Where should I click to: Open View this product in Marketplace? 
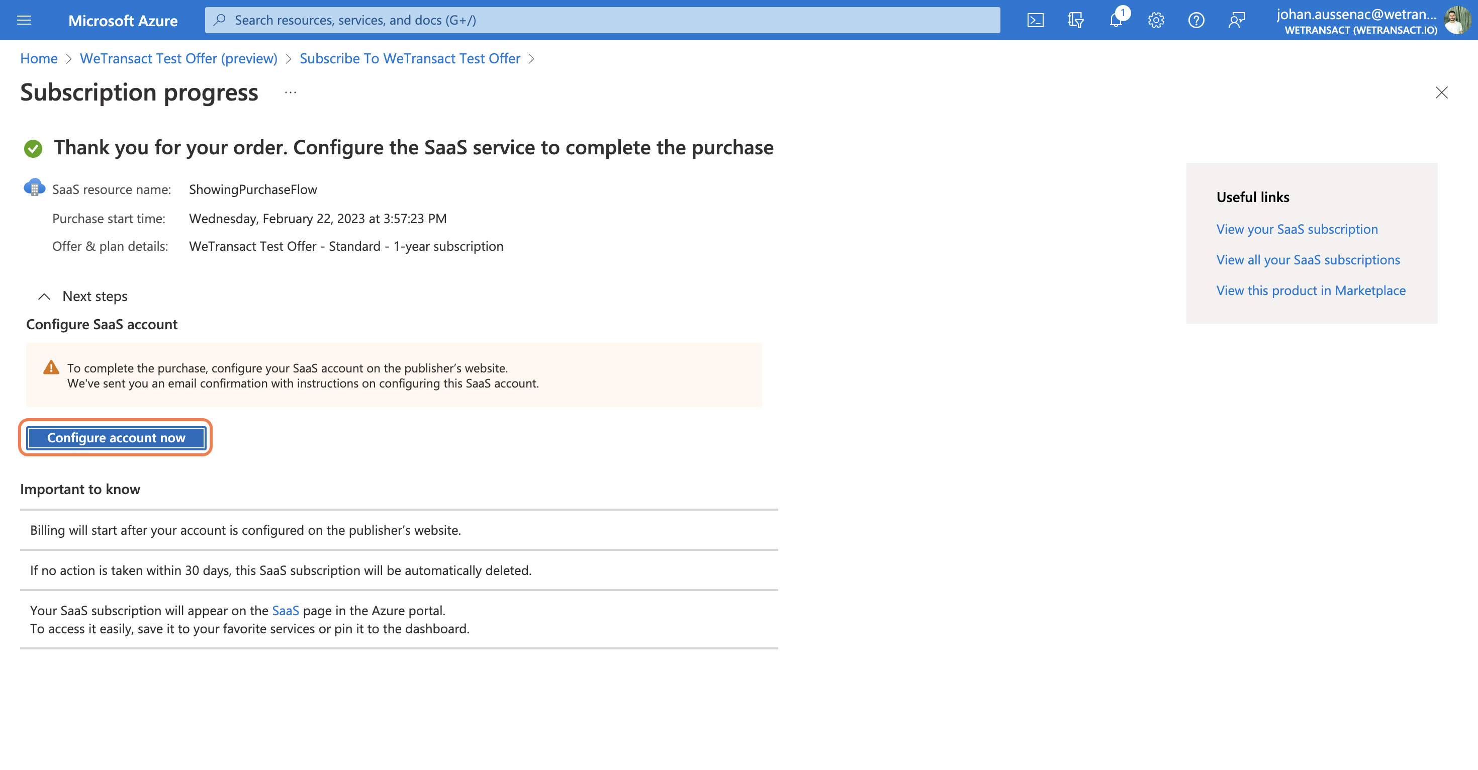[x=1311, y=291]
